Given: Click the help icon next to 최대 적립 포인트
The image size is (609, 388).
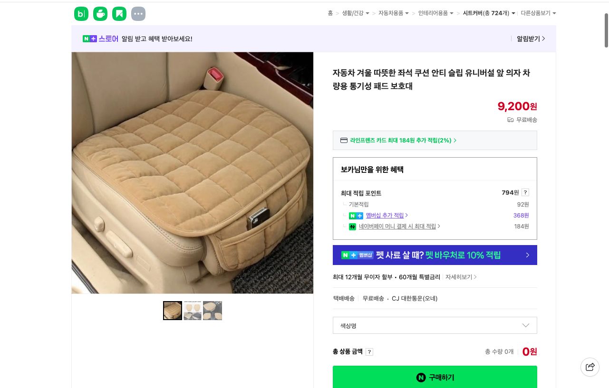Looking at the screenshot, I should coord(525,192).
